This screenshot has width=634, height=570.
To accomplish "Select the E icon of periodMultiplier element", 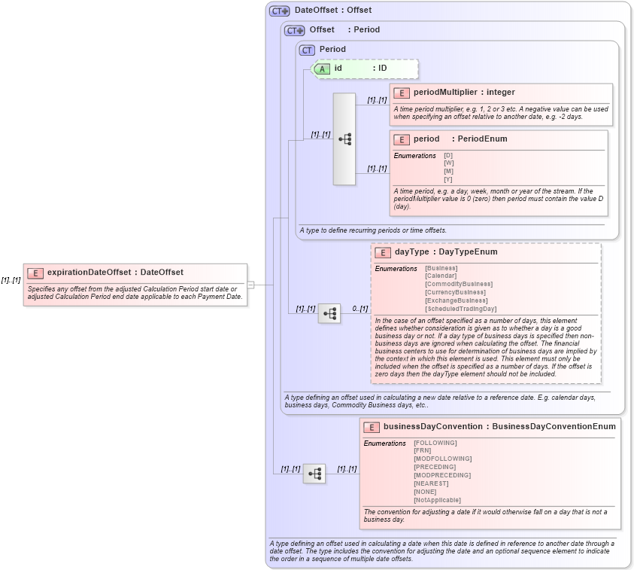I will (401, 92).
